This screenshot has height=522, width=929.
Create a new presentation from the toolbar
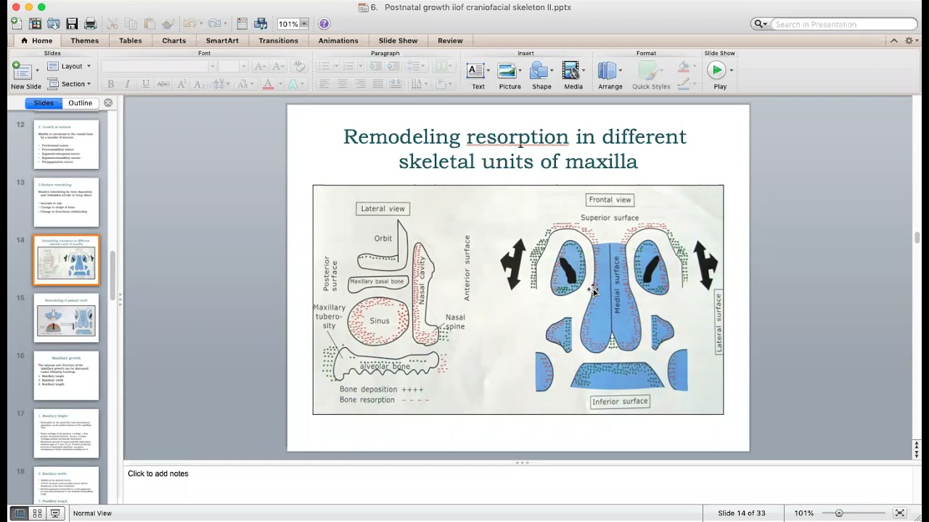[x=16, y=24]
